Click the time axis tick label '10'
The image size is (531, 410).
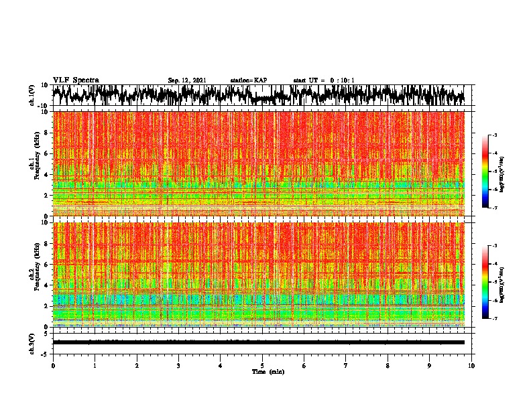point(471,366)
